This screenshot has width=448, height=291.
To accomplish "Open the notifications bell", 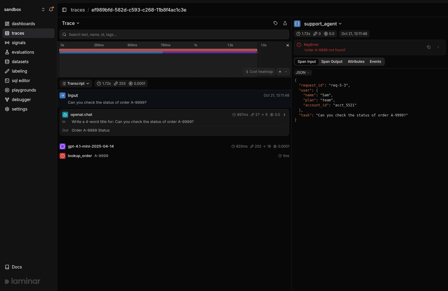I will [51, 9].
